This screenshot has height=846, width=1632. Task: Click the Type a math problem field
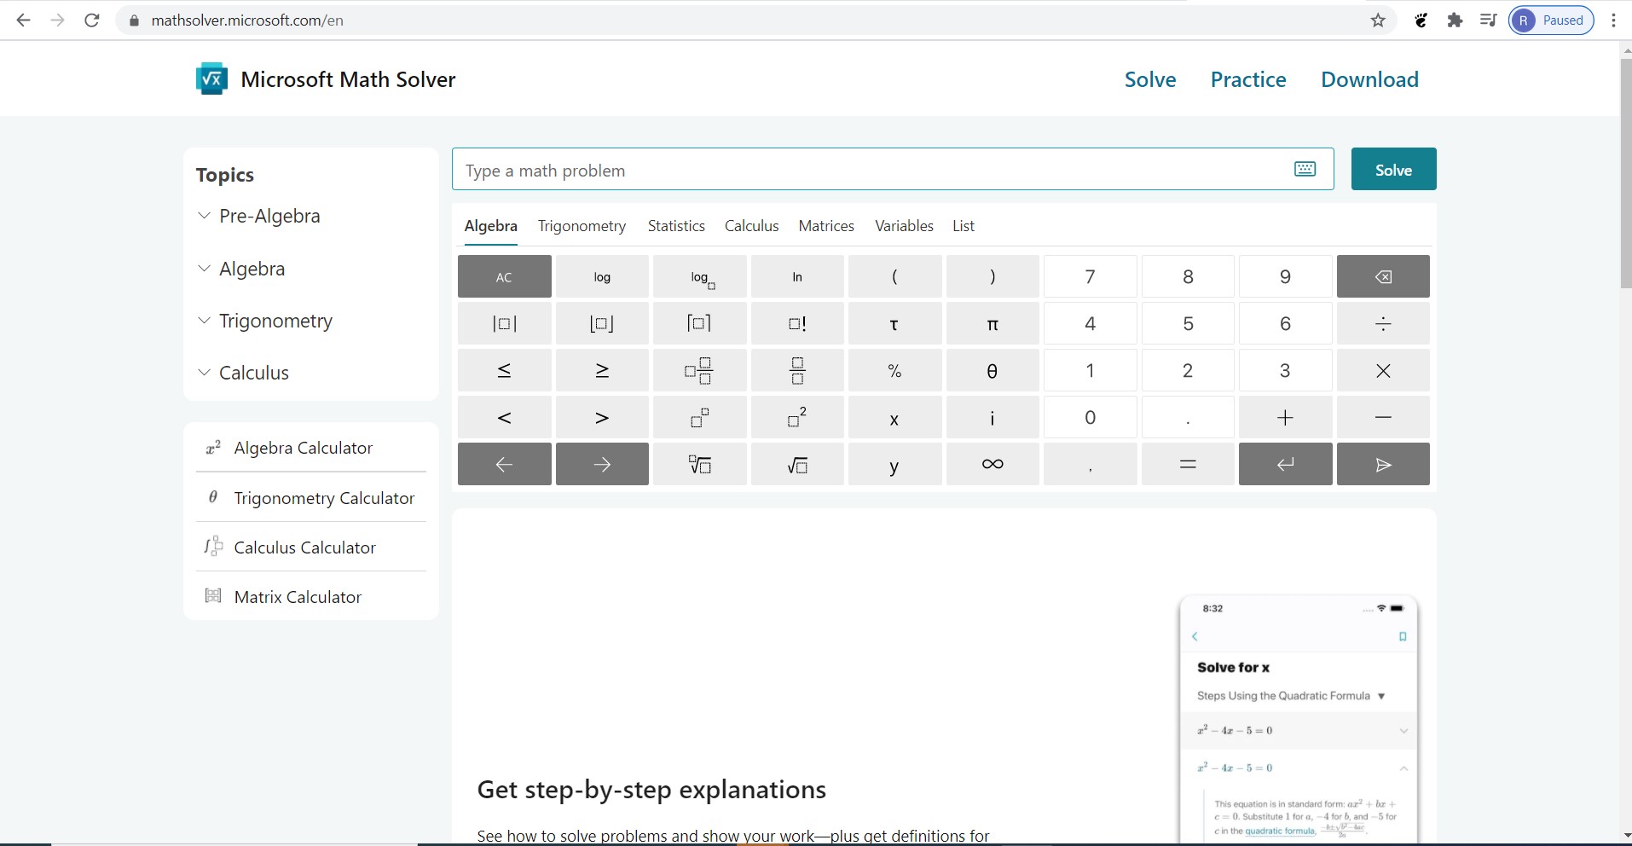pyautogui.click(x=853, y=169)
